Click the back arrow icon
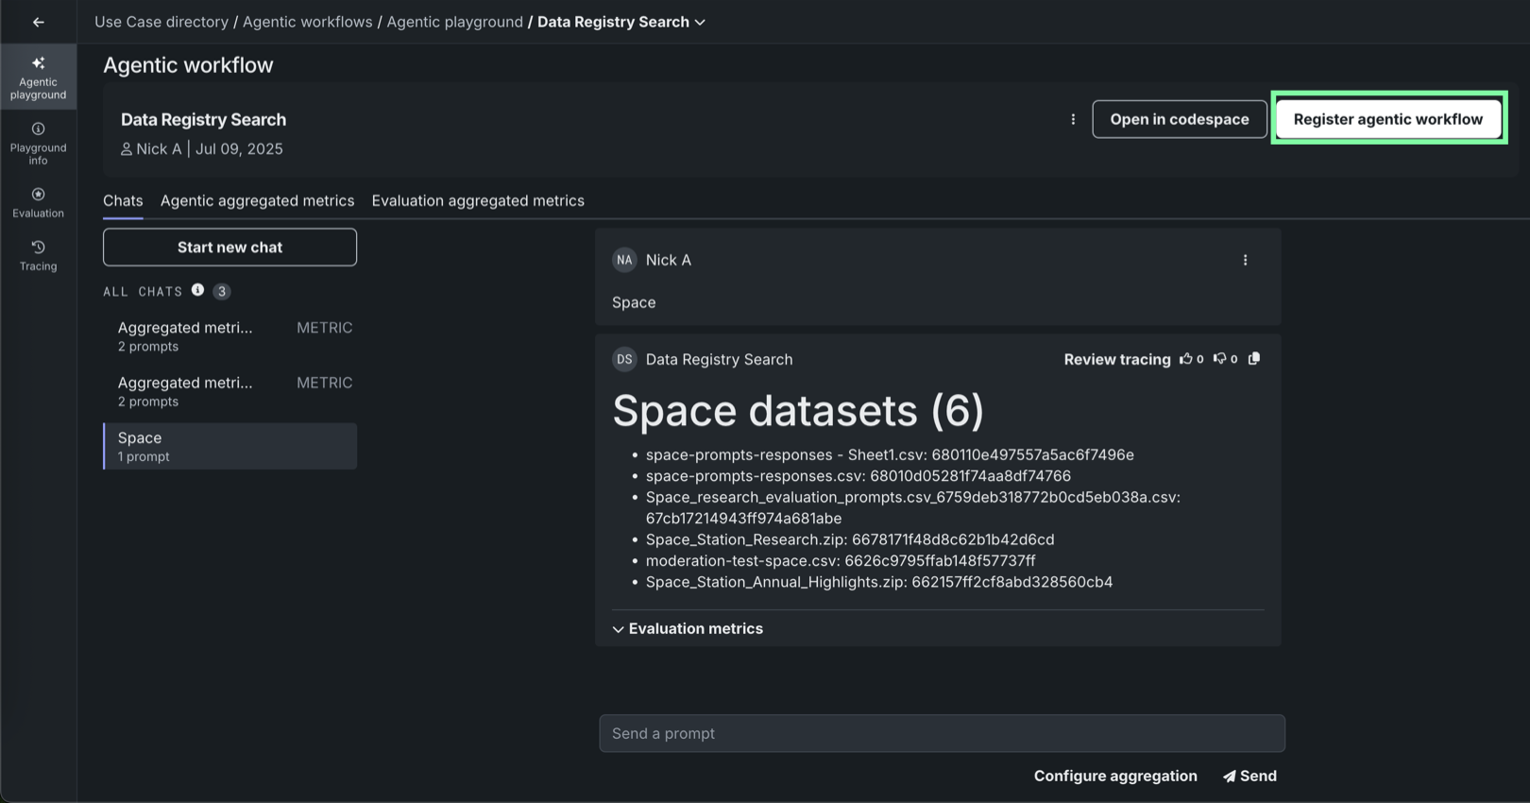This screenshot has height=803, width=1530. pos(39,22)
